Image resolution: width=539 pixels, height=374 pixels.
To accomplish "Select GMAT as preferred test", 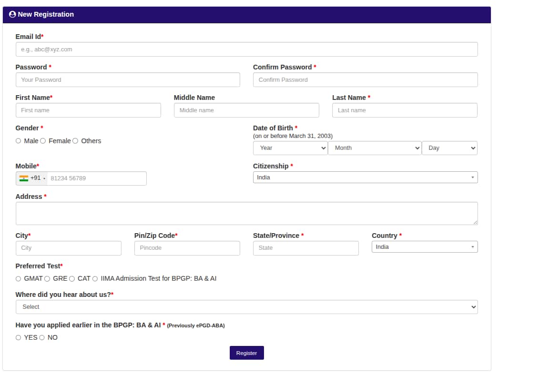I will tap(19, 279).
